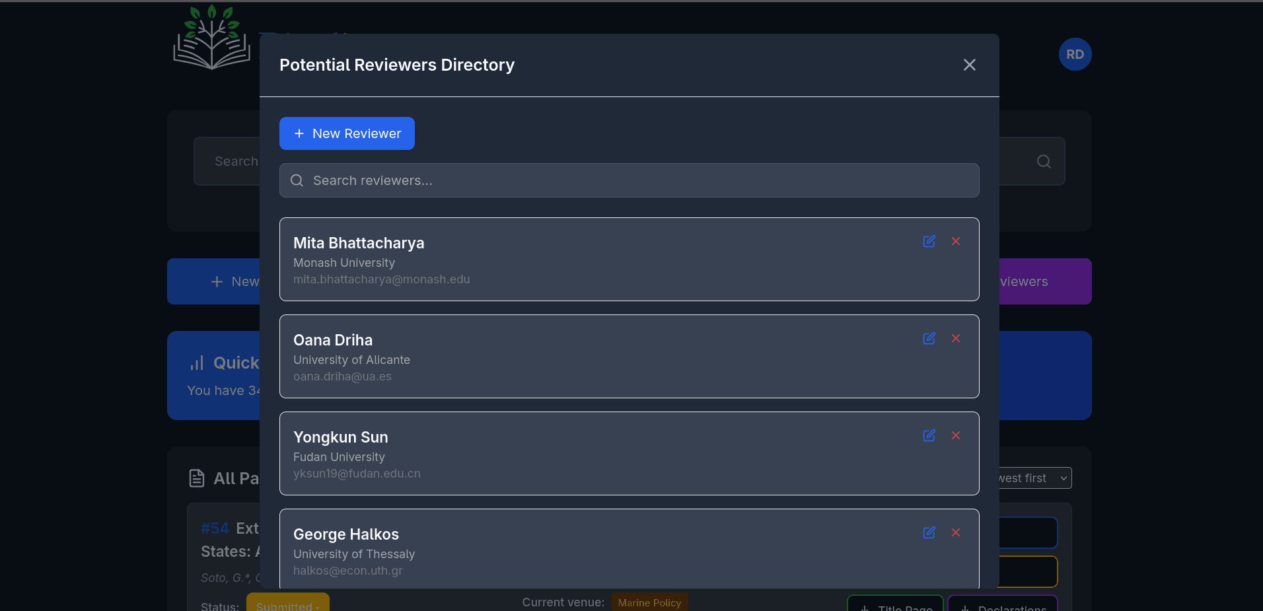The image size is (1263, 611).
Task: Delete Yongkun Sun reviewer entry
Action: [x=956, y=435]
